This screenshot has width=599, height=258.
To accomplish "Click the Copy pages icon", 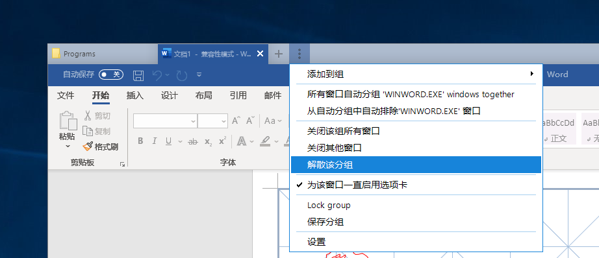I will click(x=88, y=131).
